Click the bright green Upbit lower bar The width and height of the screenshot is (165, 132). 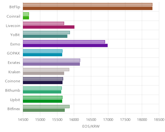43,101
